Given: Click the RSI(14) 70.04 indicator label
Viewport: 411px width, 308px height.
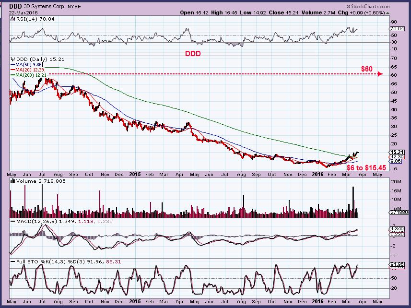Looking at the screenshot, I should click(35, 19).
